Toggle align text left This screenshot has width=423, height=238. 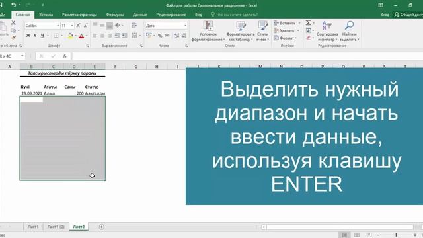95,36
